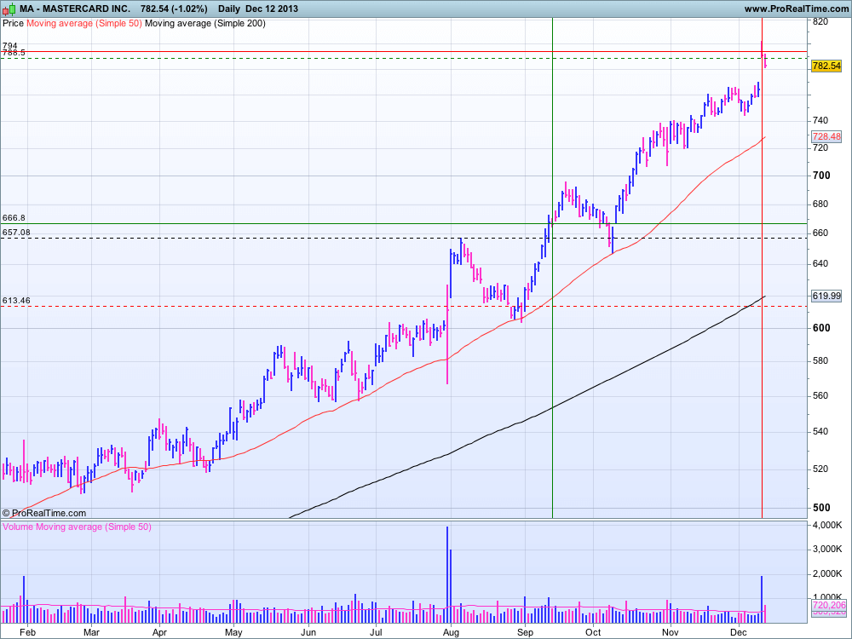
Task: Click the 666.8 support level label
Action: pyautogui.click(x=14, y=218)
